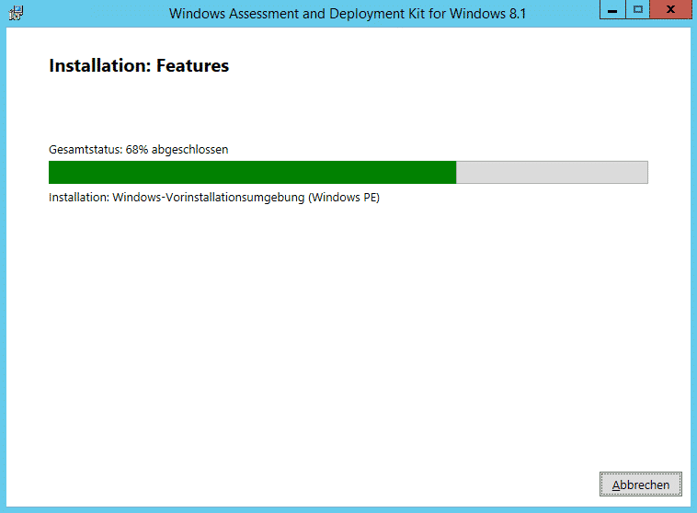Select the 'Gesamtstatus: 68% abgeschlossen' text
The height and width of the screenshot is (513, 697).
click(138, 149)
